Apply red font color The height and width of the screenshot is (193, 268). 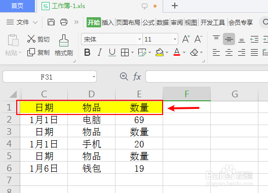pyautogui.click(x=177, y=52)
